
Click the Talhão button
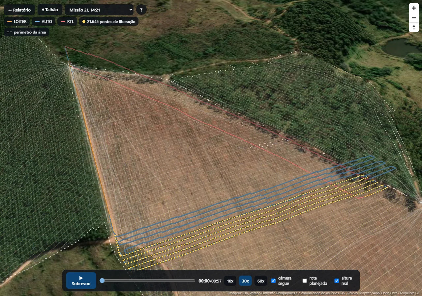pyautogui.click(x=50, y=10)
